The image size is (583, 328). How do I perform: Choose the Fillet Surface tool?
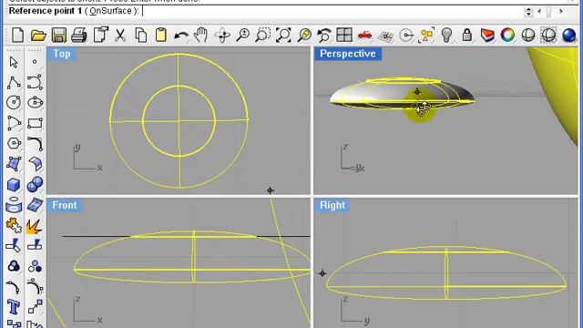(35, 164)
